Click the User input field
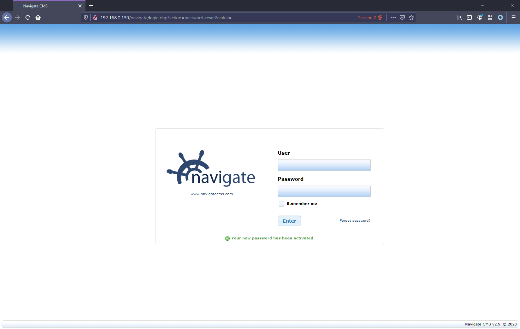Image resolution: width=520 pixels, height=329 pixels. pos(324,165)
